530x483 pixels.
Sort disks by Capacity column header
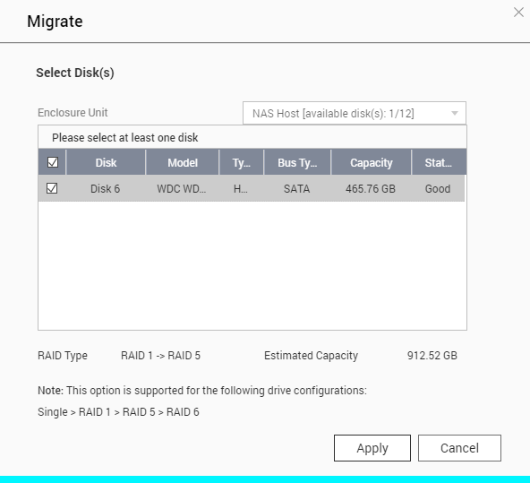372,162
